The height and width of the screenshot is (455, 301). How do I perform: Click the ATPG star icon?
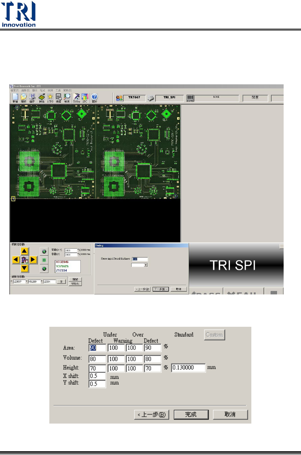point(50,97)
